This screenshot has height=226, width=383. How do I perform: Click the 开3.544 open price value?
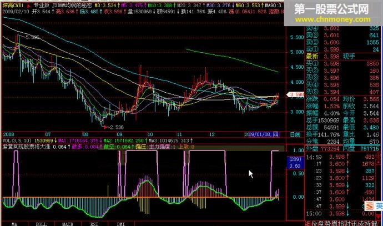point(41,12)
